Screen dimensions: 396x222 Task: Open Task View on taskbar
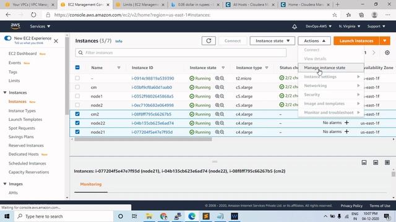pyautogui.click(x=134, y=216)
